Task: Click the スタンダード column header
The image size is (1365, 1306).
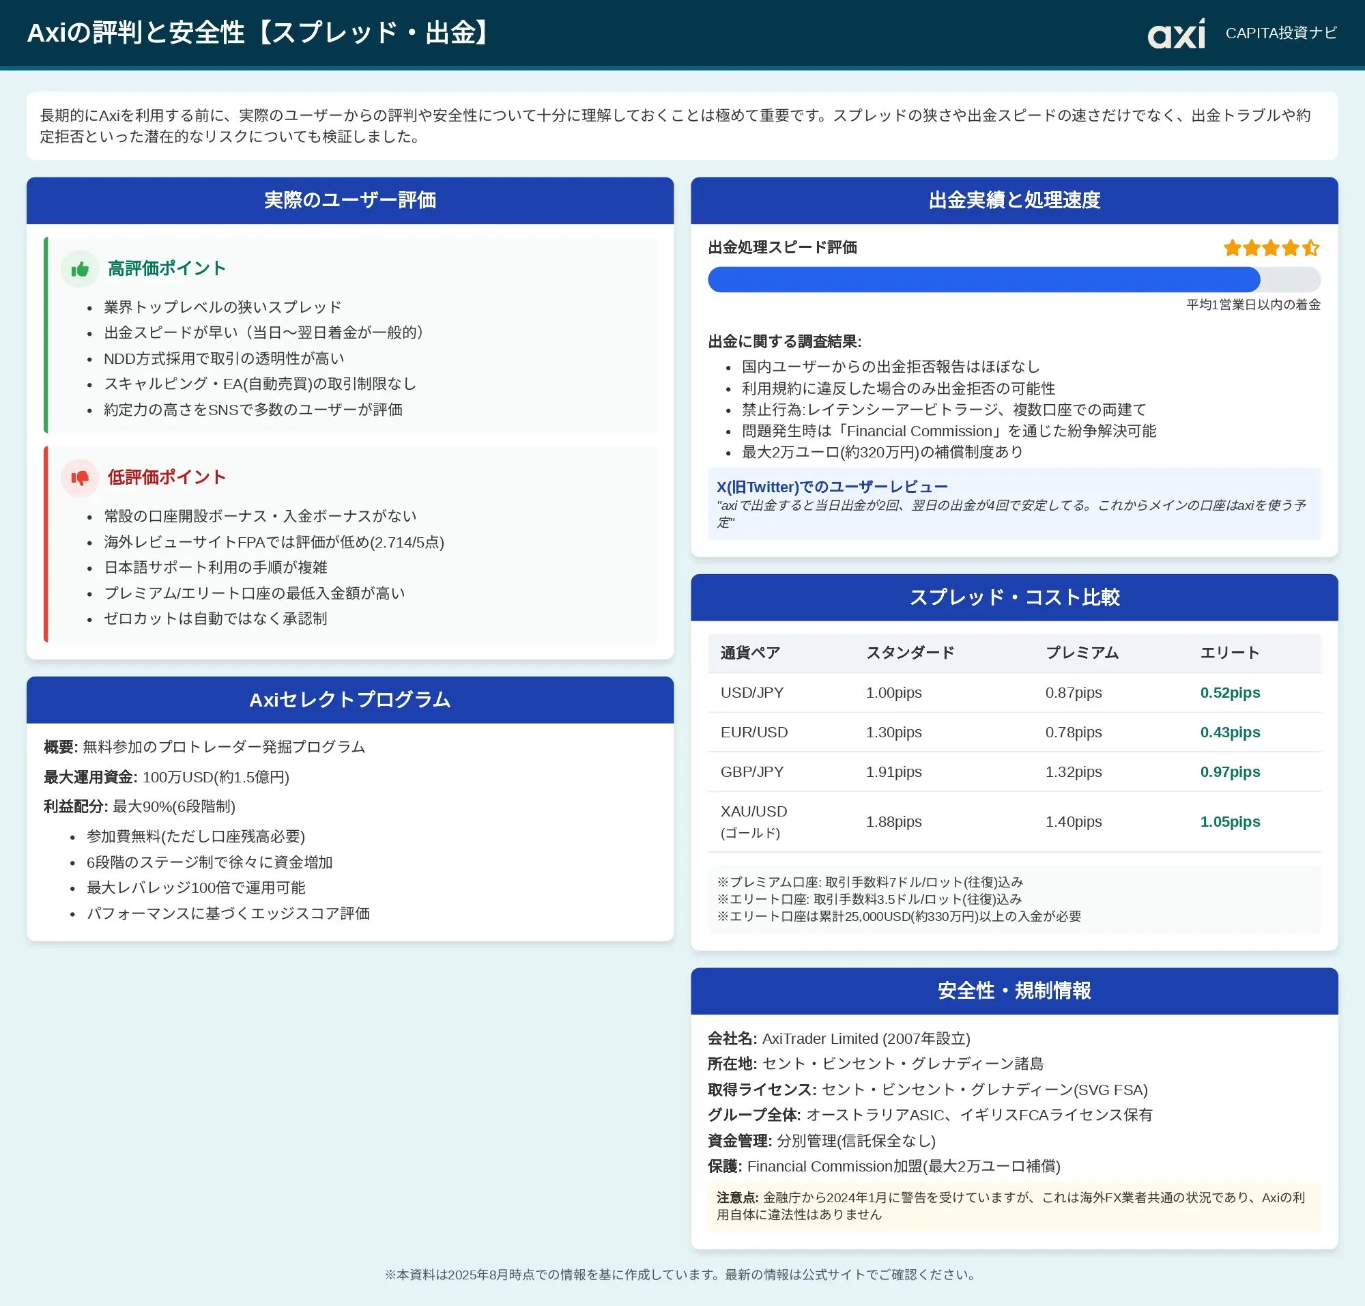Action: 910,653
